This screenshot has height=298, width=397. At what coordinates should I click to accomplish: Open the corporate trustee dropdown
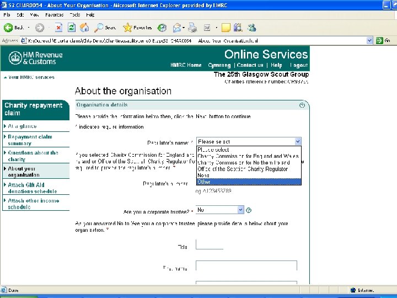220,210
